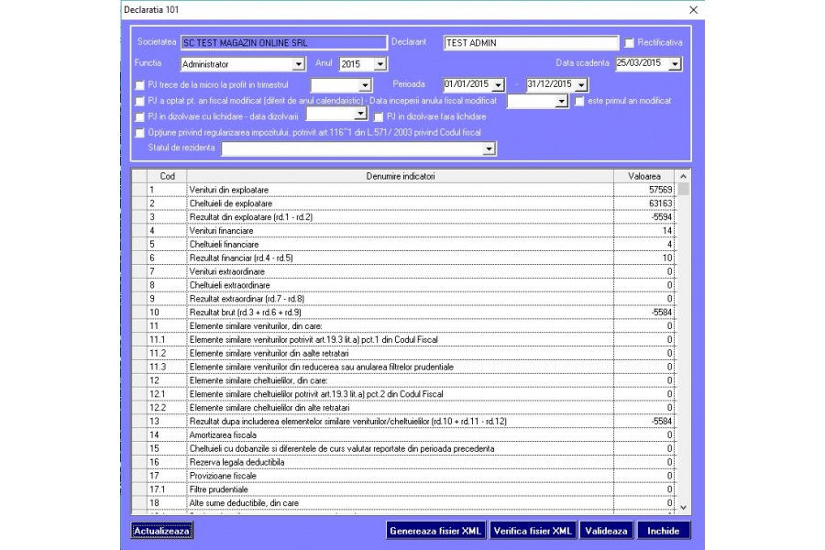This screenshot has height=550, width=825.
Task: Click the table scrollbar down arrow
Action: pyautogui.click(x=683, y=507)
